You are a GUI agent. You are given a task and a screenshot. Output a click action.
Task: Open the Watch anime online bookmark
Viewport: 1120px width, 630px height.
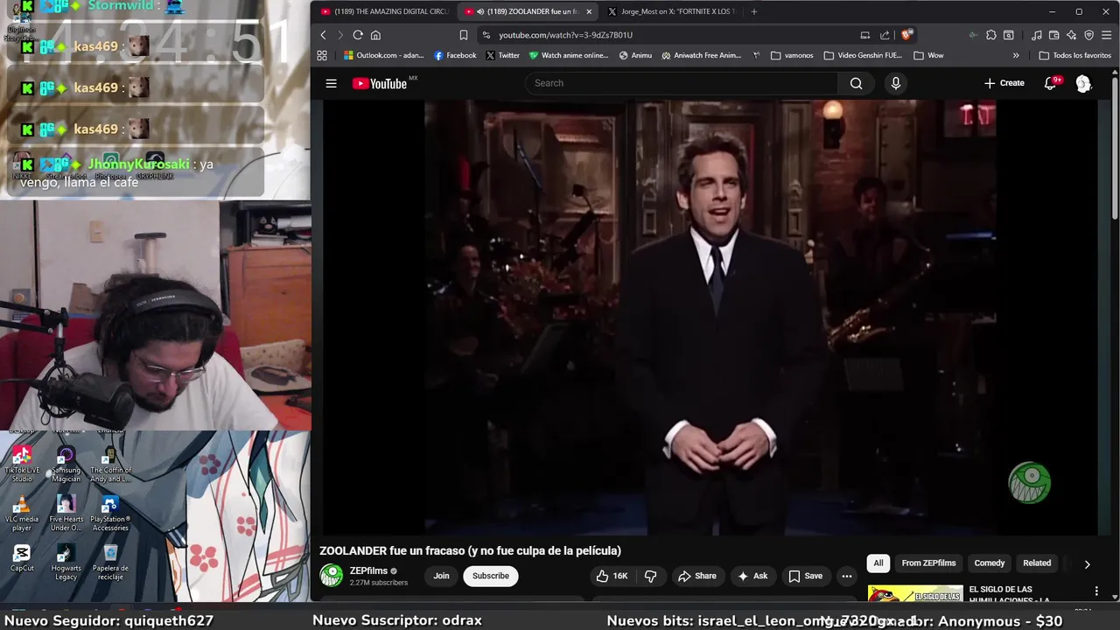pos(569,55)
